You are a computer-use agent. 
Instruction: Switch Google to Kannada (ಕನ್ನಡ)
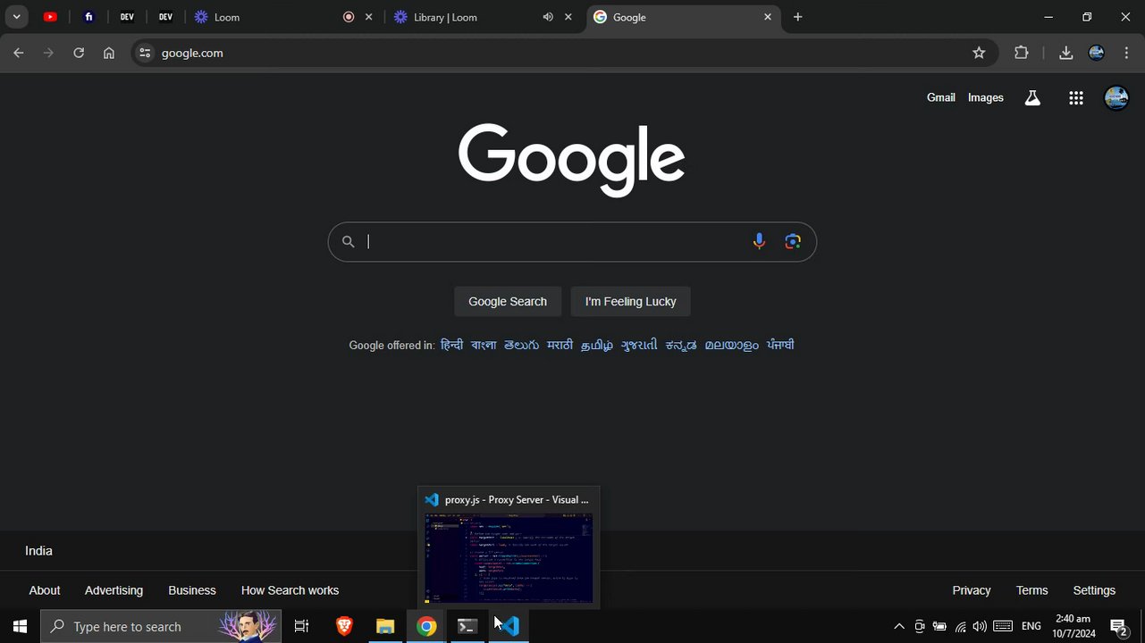point(681,345)
